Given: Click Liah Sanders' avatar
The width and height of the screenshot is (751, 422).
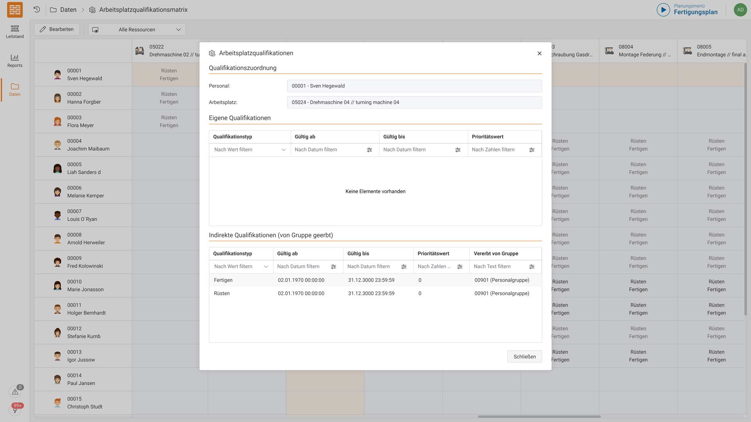Looking at the screenshot, I should tap(57, 168).
